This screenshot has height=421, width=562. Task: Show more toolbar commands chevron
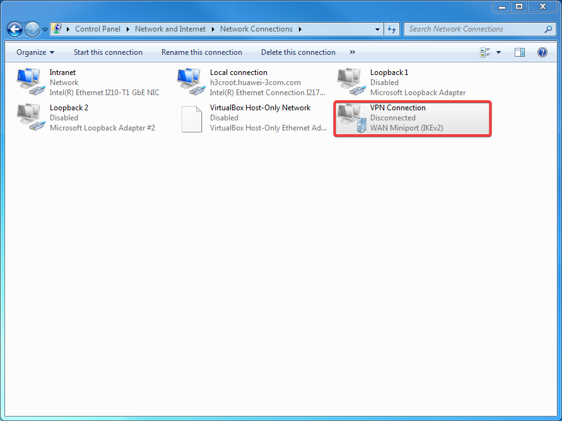point(353,52)
